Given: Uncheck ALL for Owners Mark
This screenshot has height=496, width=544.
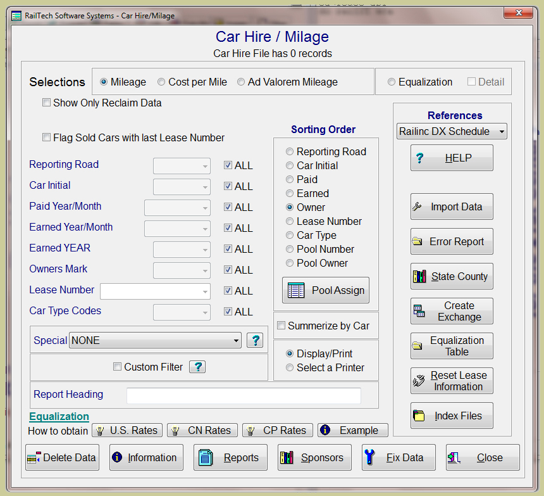Looking at the screenshot, I should [x=228, y=269].
